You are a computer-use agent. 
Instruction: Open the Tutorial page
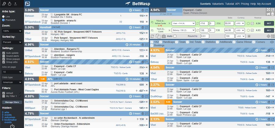(x=229, y=4)
